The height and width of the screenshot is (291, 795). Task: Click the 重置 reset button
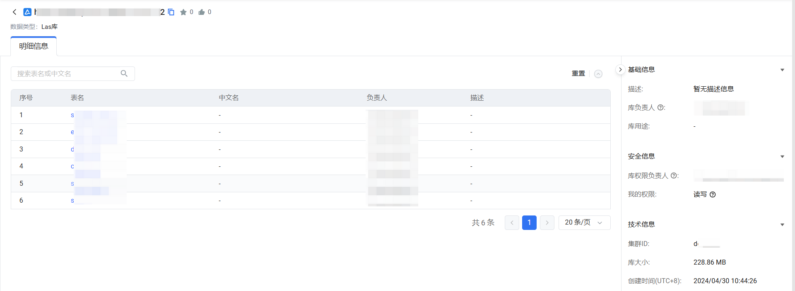(x=578, y=73)
